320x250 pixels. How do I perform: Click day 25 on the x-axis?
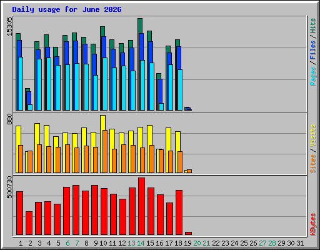[x=244, y=243]
